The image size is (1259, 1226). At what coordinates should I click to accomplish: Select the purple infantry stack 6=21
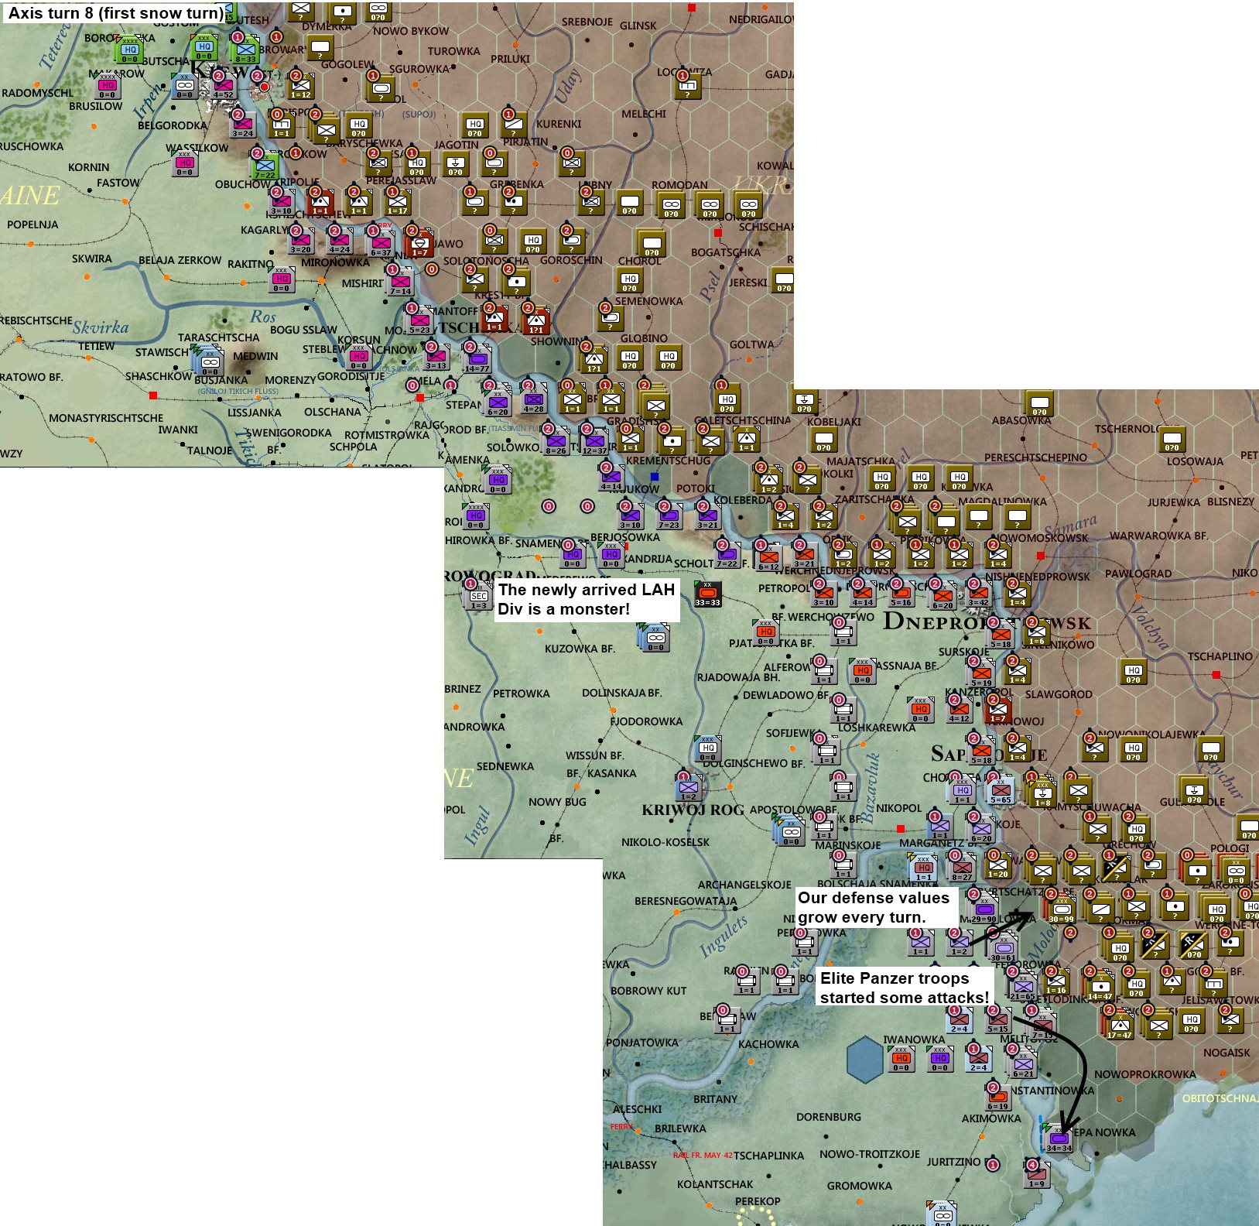pyautogui.click(x=1024, y=1065)
